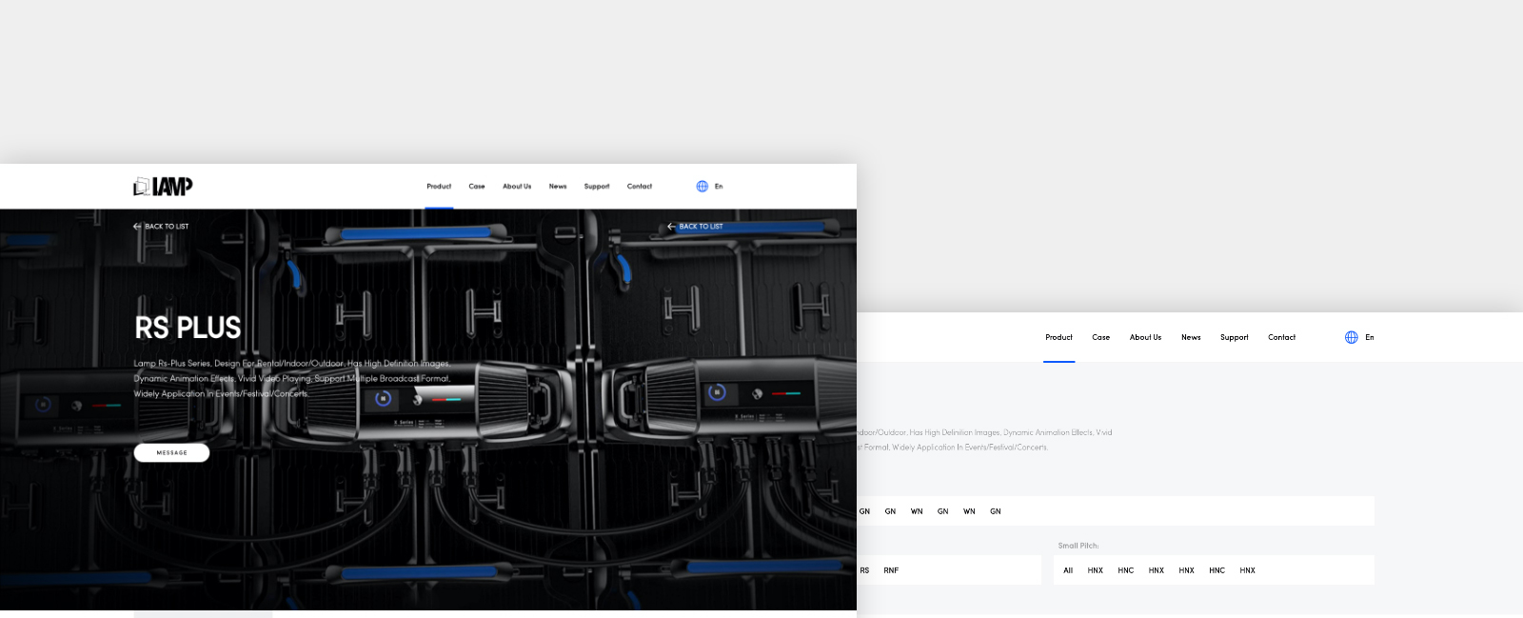Select the first WN filter option
This screenshot has width=1523, height=618.
(917, 511)
